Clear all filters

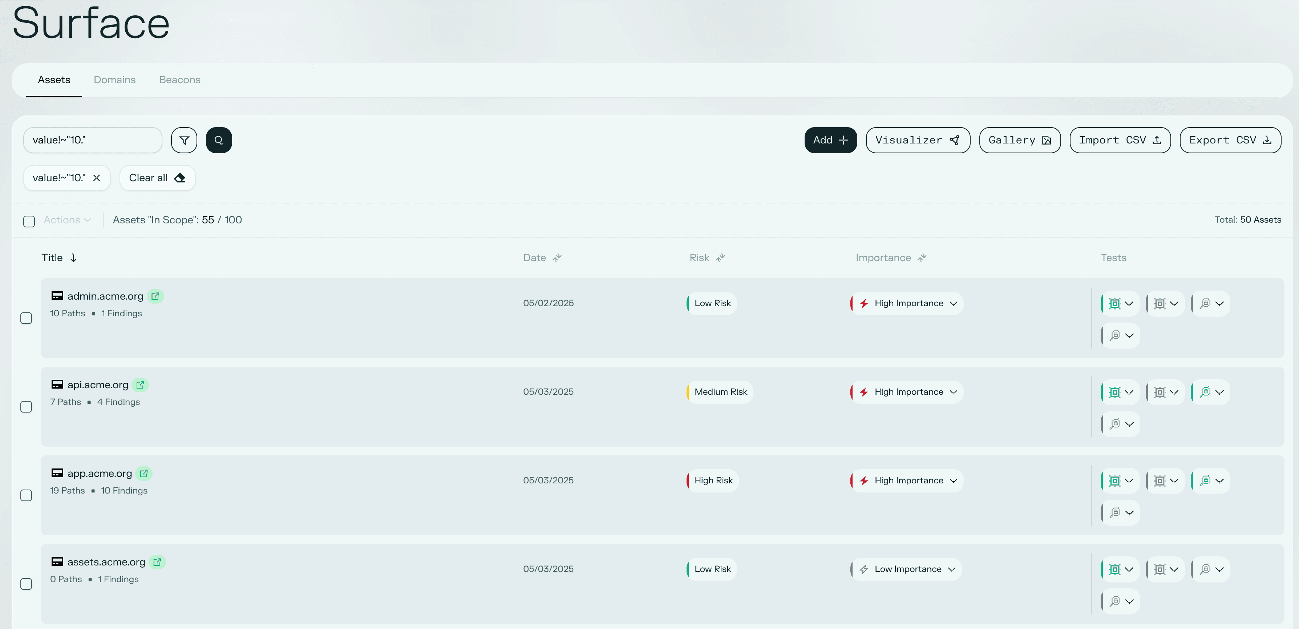(157, 178)
